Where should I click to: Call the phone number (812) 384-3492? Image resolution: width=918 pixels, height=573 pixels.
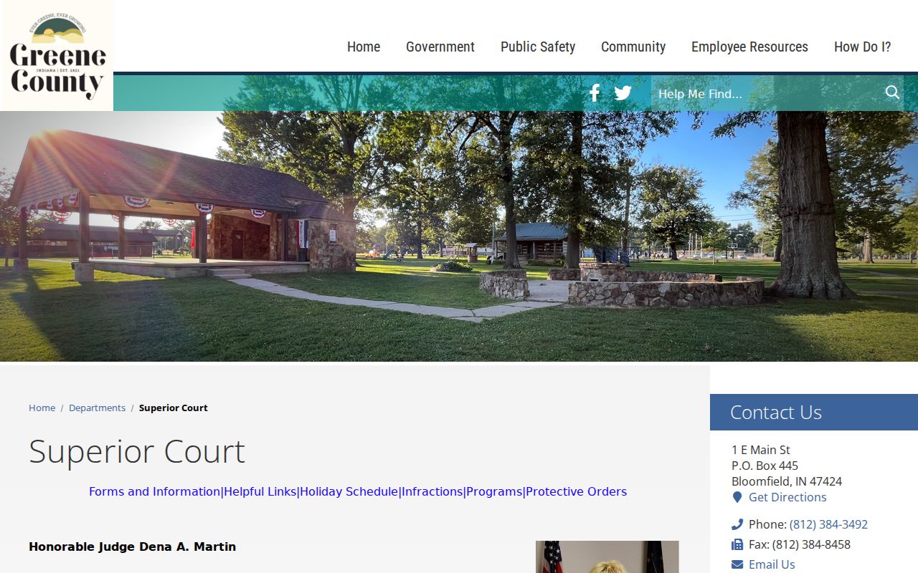828,524
